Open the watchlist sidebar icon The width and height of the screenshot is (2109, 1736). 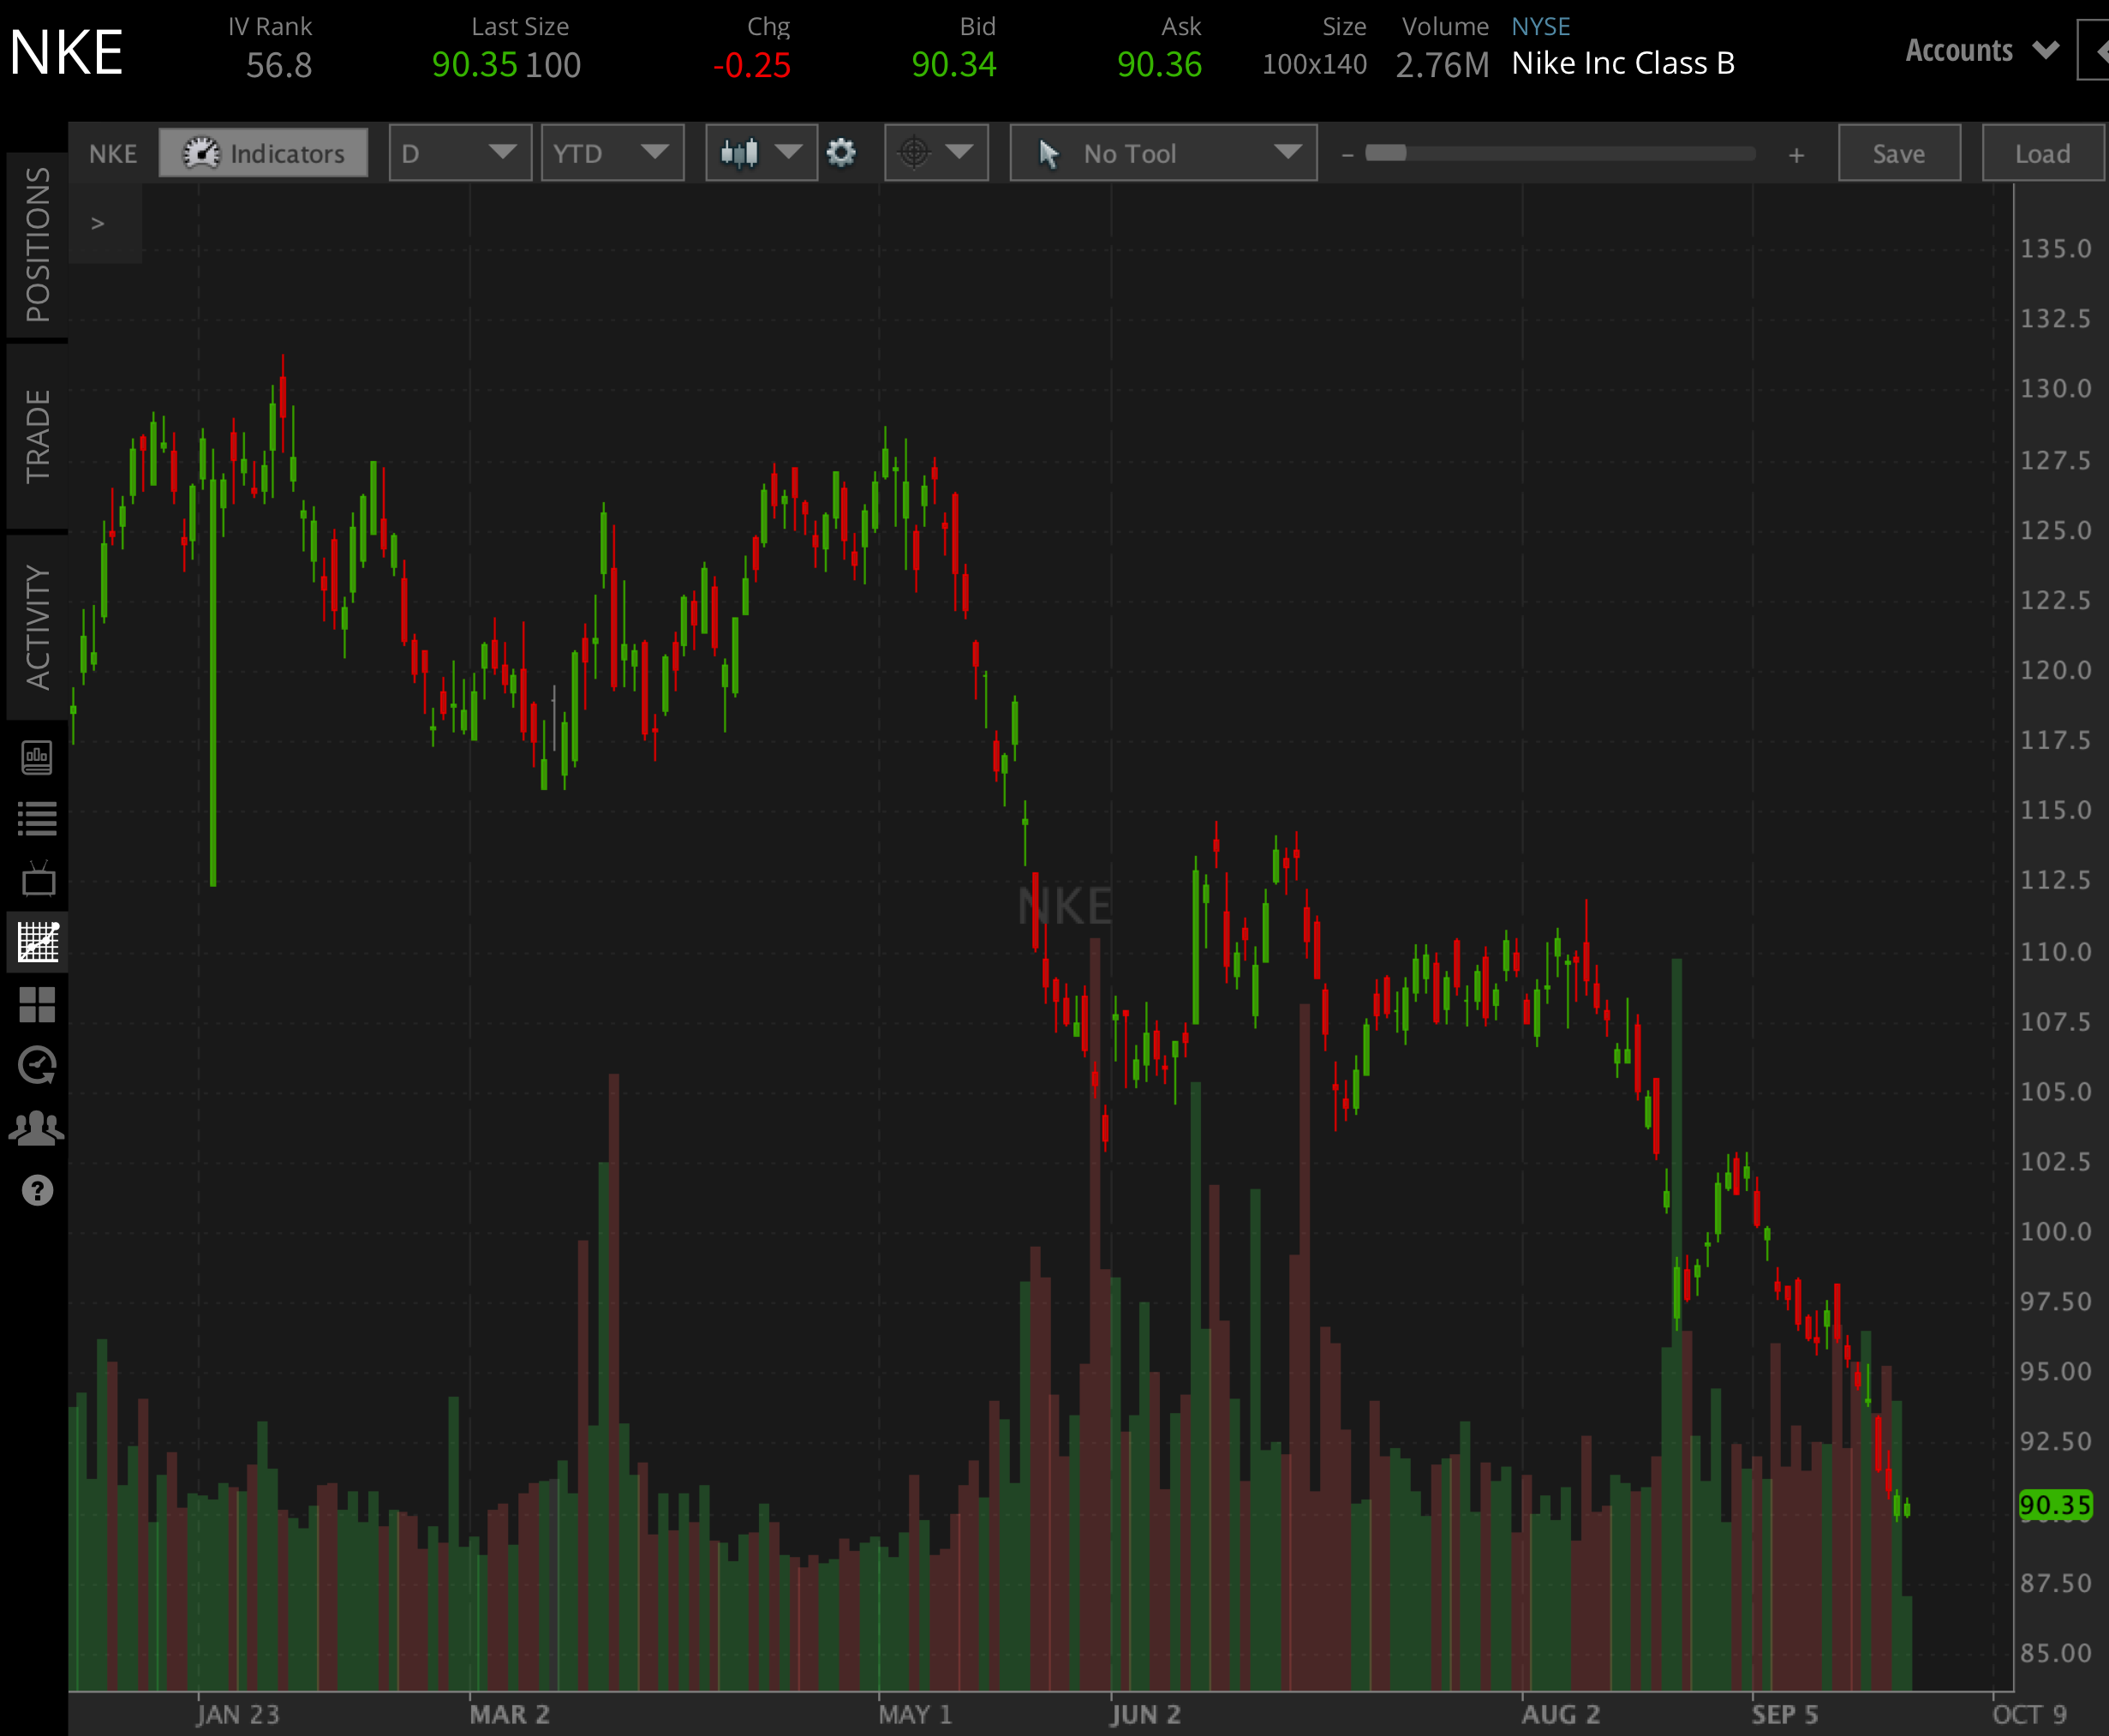(38, 818)
